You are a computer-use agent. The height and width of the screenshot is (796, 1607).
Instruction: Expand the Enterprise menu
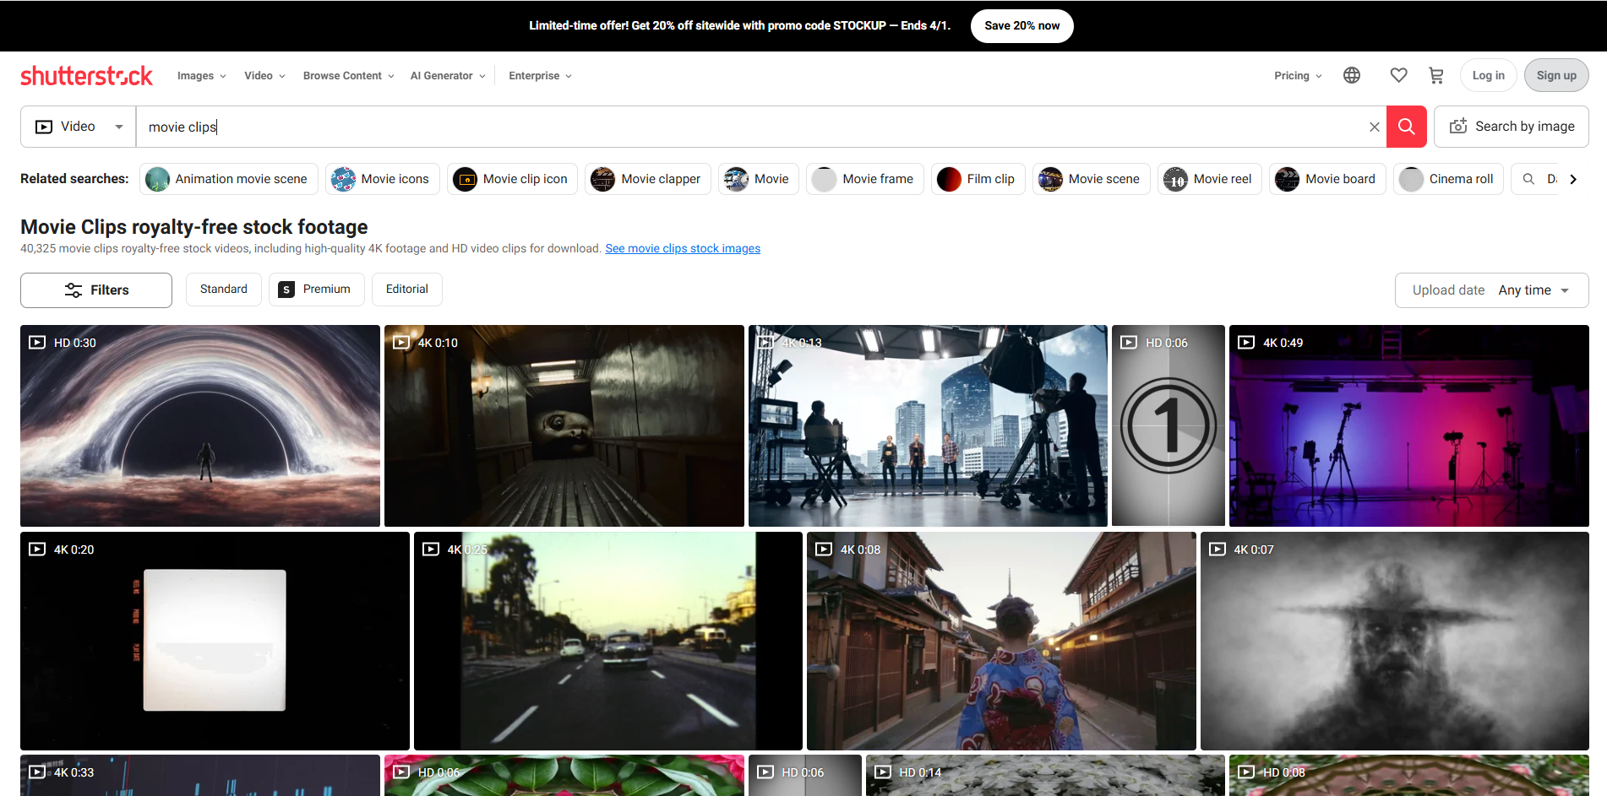(x=541, y=76)
